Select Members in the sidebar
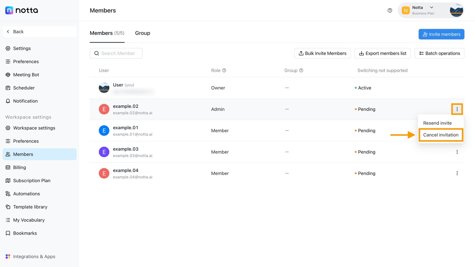This screenshot has width=475, height=267. point(39,154)
